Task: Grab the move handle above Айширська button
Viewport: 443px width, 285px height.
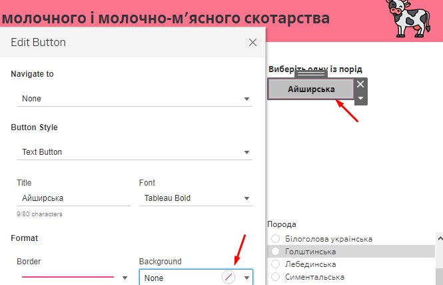Action: 311,74
